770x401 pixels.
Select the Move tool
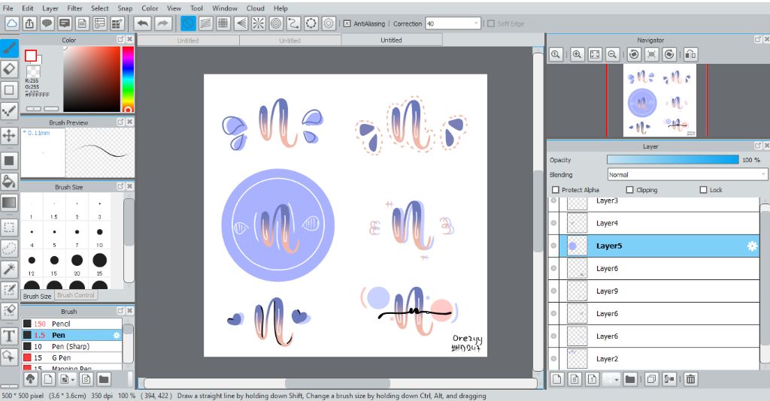(9, 135)
